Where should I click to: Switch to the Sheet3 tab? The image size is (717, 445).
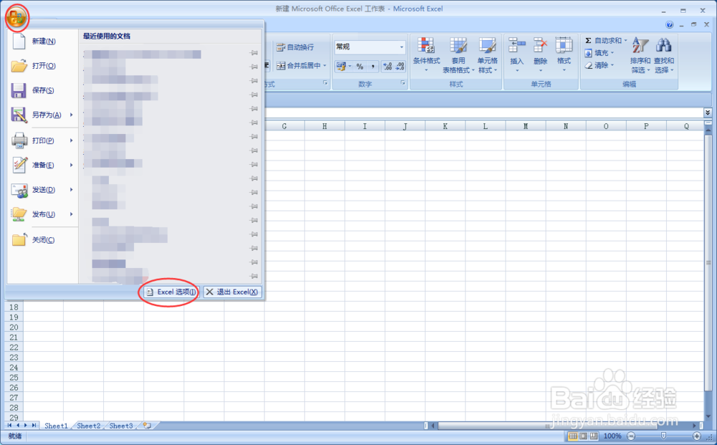(120, 426)
